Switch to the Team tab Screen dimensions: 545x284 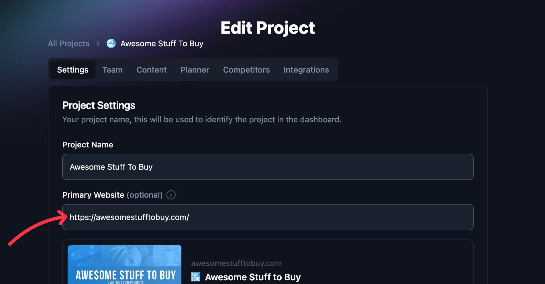click(x=112, y=69)
